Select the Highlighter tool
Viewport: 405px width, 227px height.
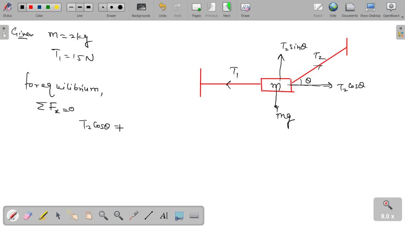click(43, 216)
